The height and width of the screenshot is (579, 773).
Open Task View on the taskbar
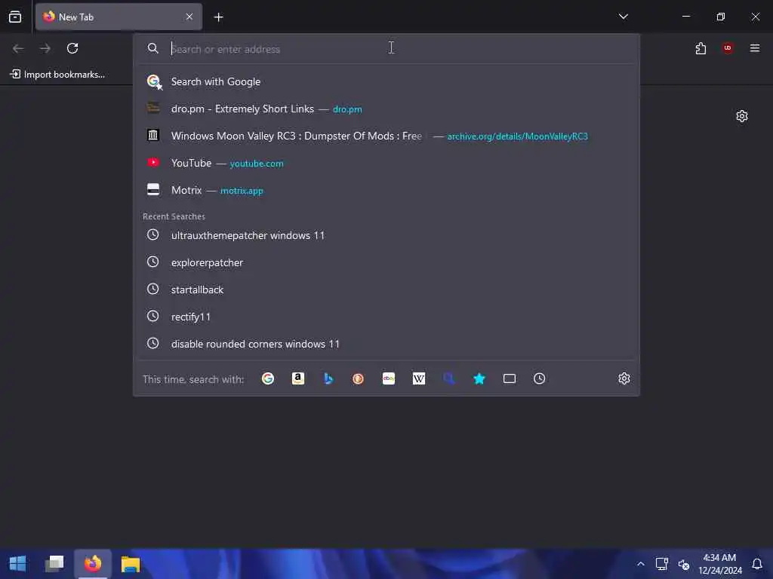(54, 564)
